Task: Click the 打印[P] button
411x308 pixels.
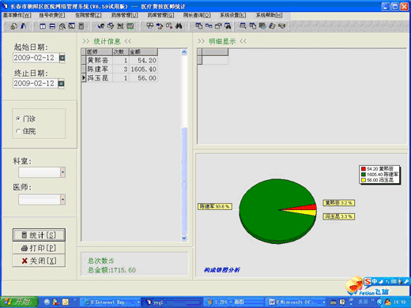Action: (39, 248)
